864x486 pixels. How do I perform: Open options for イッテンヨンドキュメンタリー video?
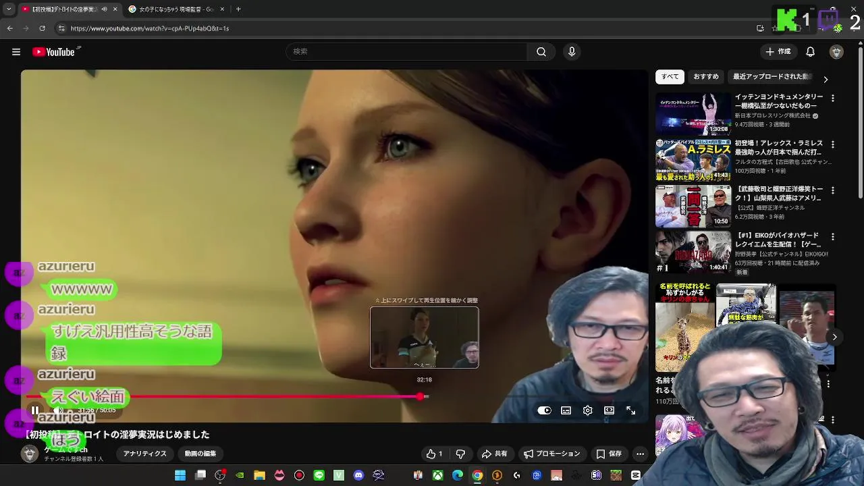tap(832, 99)
